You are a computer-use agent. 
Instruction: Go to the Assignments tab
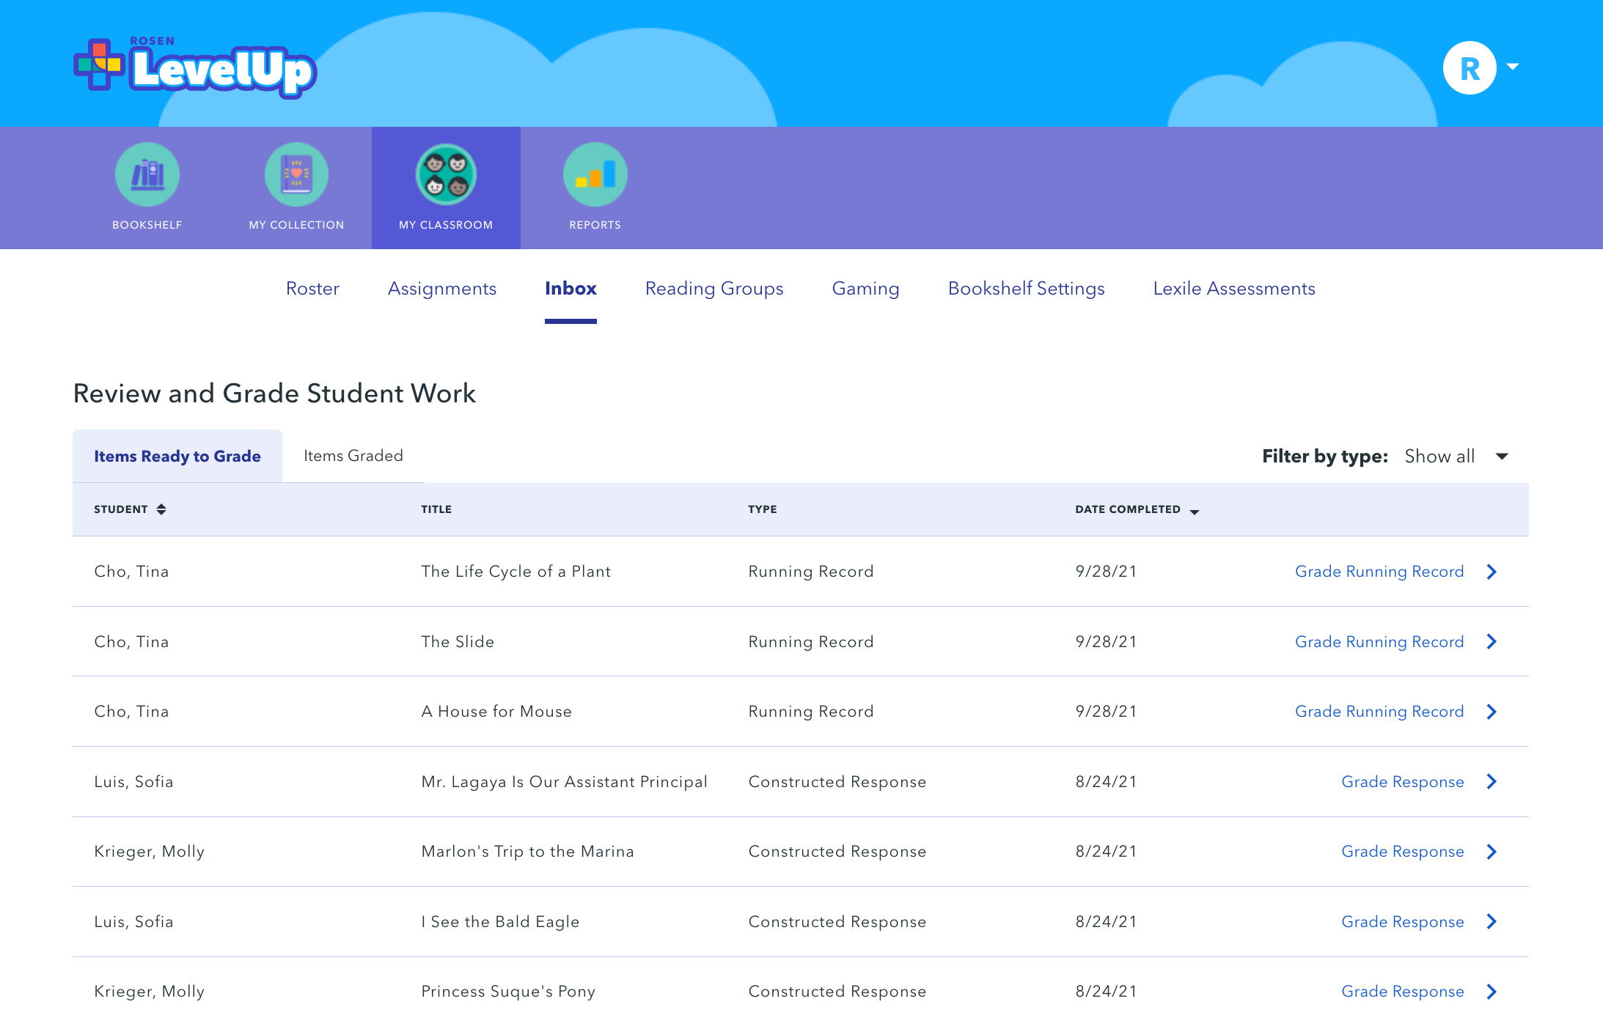(x=442, y=289)
